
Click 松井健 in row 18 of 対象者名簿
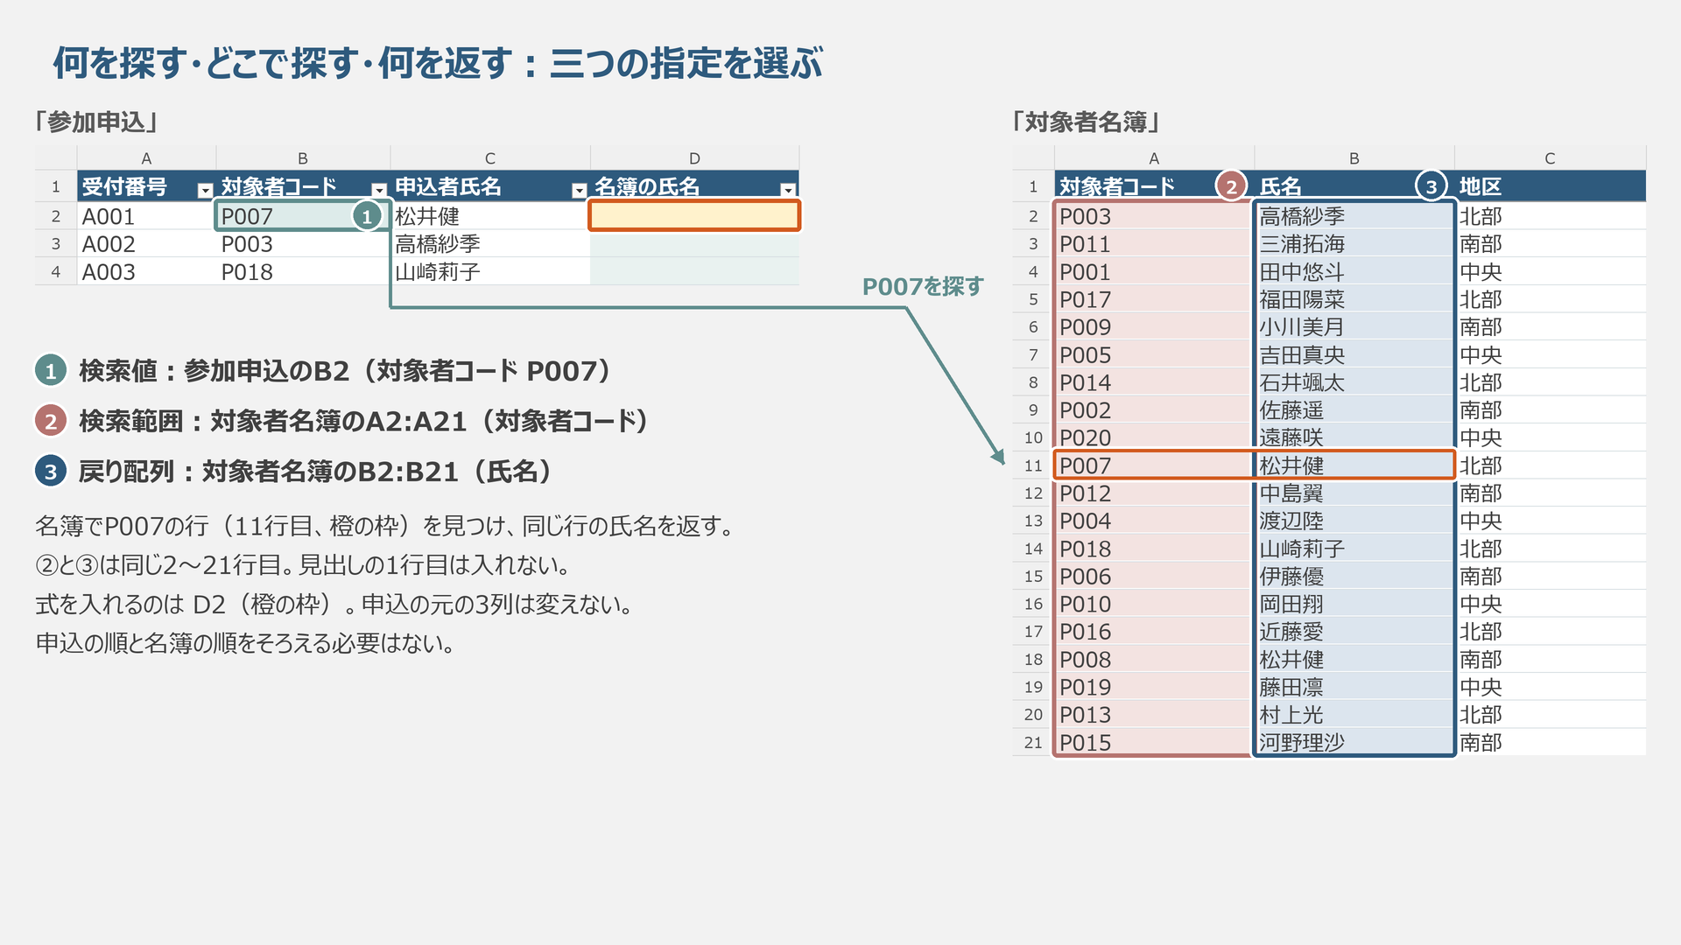click(x=1354, y=660)
